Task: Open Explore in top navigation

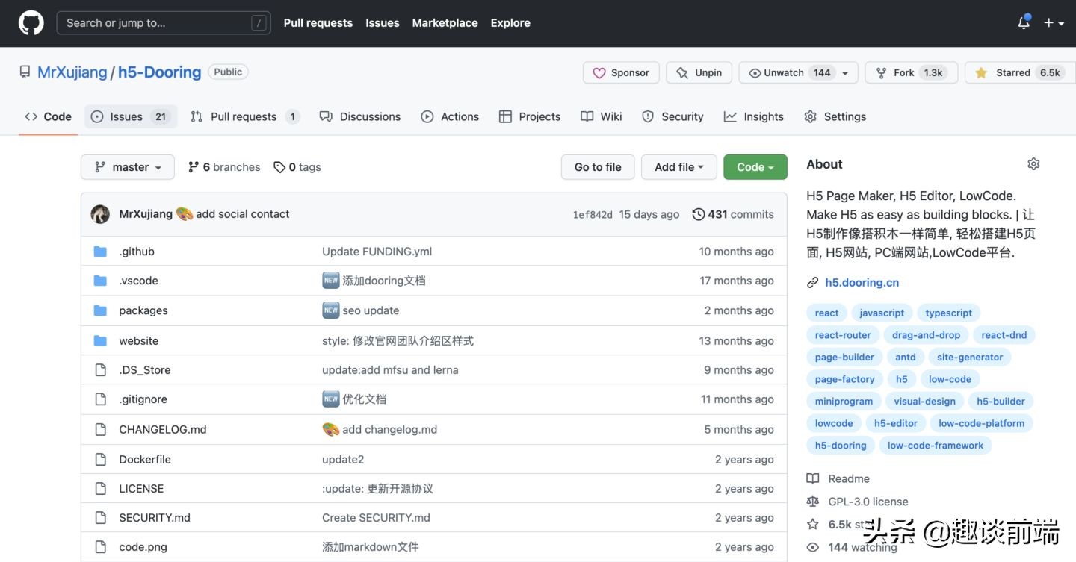Action: (510, 23)
